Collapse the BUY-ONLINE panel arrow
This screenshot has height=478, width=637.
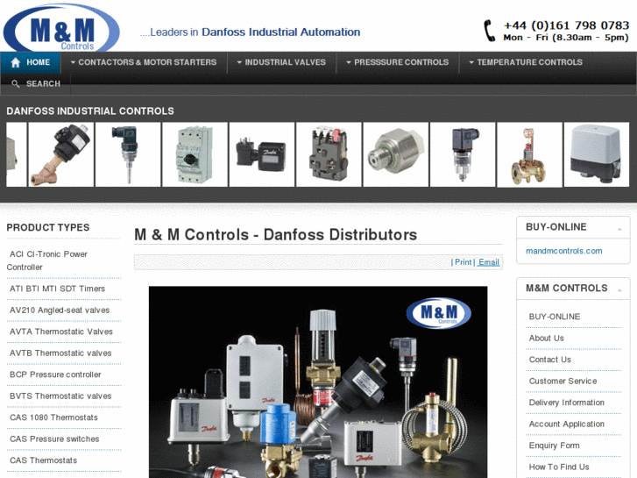pos(619,229)
